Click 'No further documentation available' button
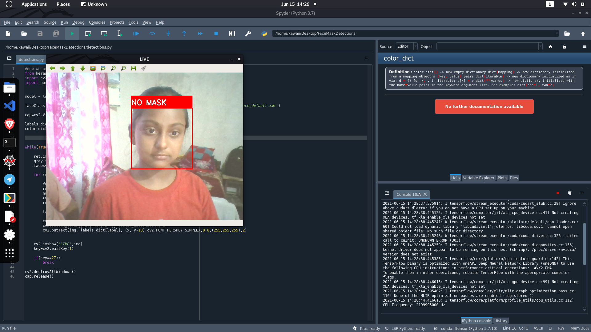 pyautogui.click(x=484, y=106)
